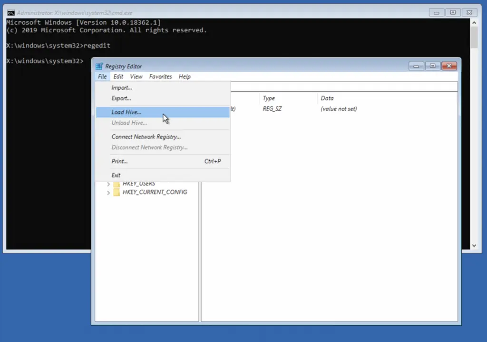Click the Data column header
The height and width of the screenshot is (342, 487).
pyautogui.click(x=327, y=98)
